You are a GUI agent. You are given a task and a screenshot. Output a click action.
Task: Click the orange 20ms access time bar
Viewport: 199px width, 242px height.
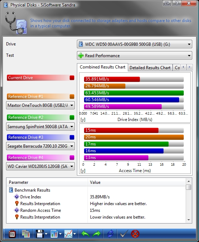[134, 137]
